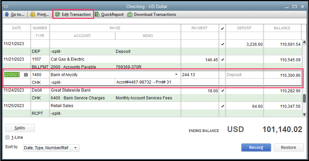Toggle cleared checkmark for 3,236.60 deposit
The width and height of the screenshot is (309, 161).
[222, 44]
